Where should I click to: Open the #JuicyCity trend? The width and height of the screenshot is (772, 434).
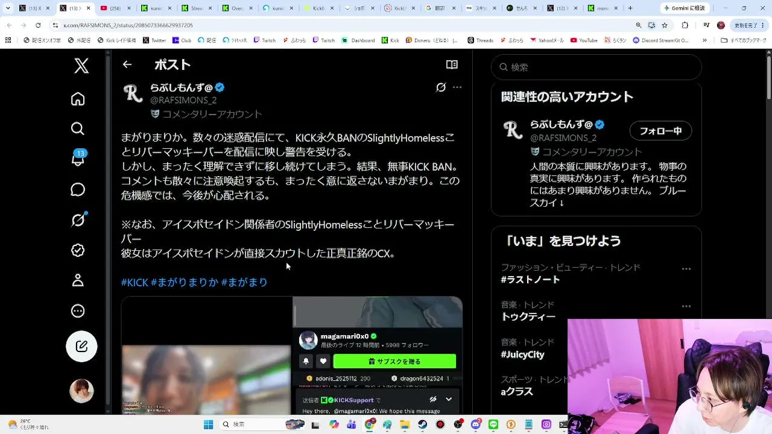click(522, 354)
